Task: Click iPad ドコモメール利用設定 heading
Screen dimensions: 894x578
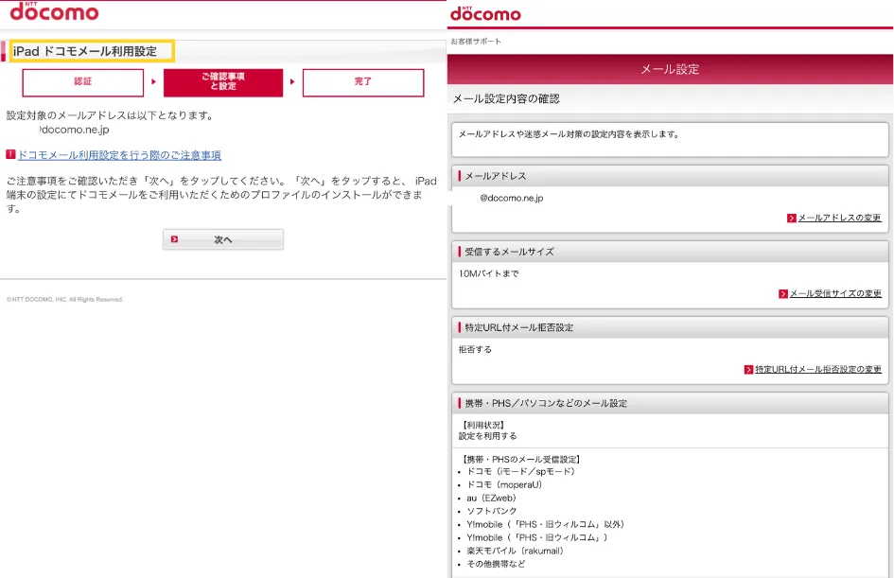Action: click(x=85, y=51)
